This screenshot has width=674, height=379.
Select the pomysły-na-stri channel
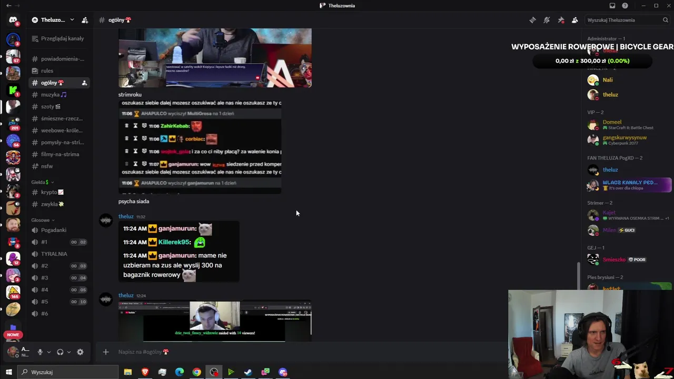coord(59,142)
